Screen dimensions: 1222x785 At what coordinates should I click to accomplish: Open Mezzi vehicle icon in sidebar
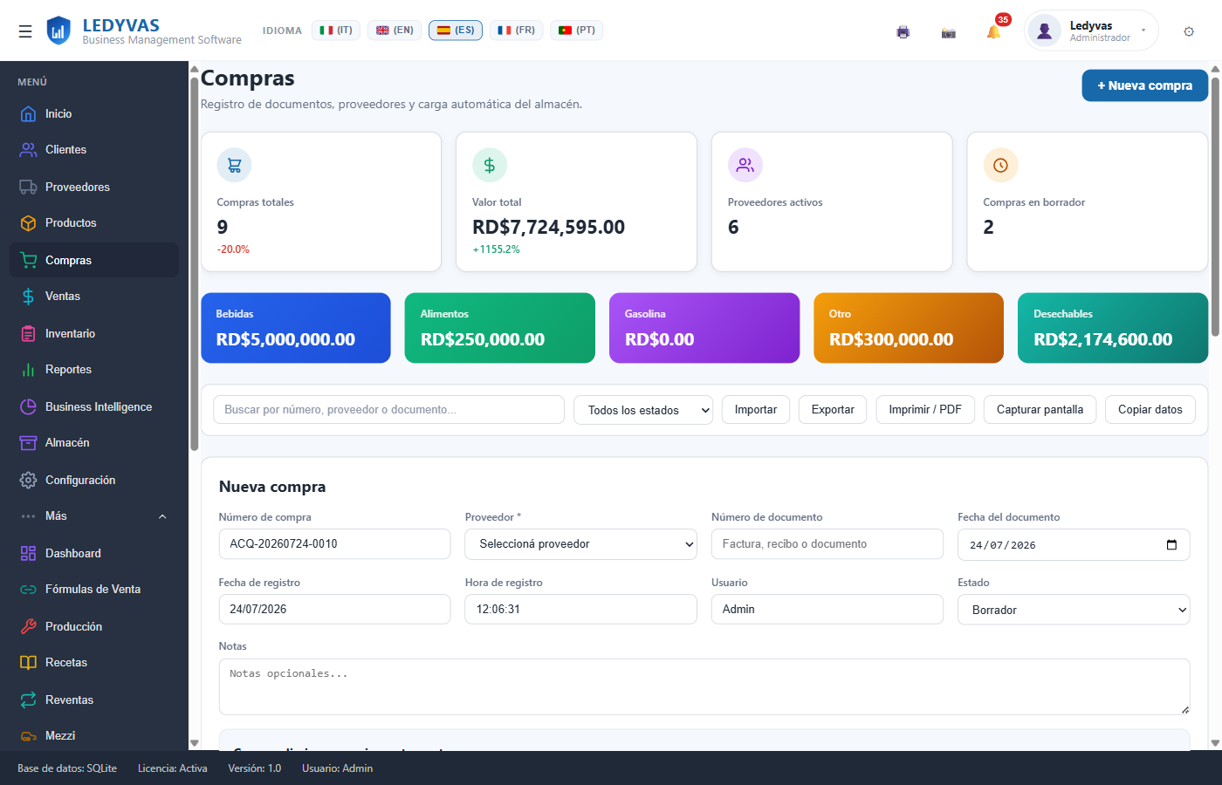[x=28, y=735]
